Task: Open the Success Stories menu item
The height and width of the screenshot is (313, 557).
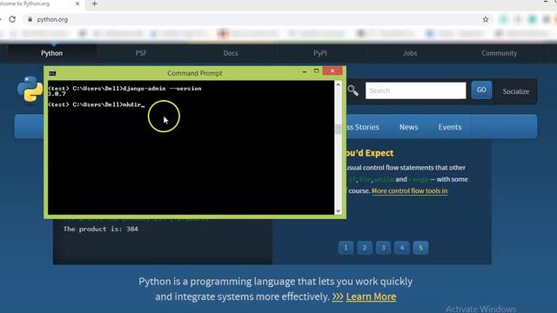Action: 362,127
